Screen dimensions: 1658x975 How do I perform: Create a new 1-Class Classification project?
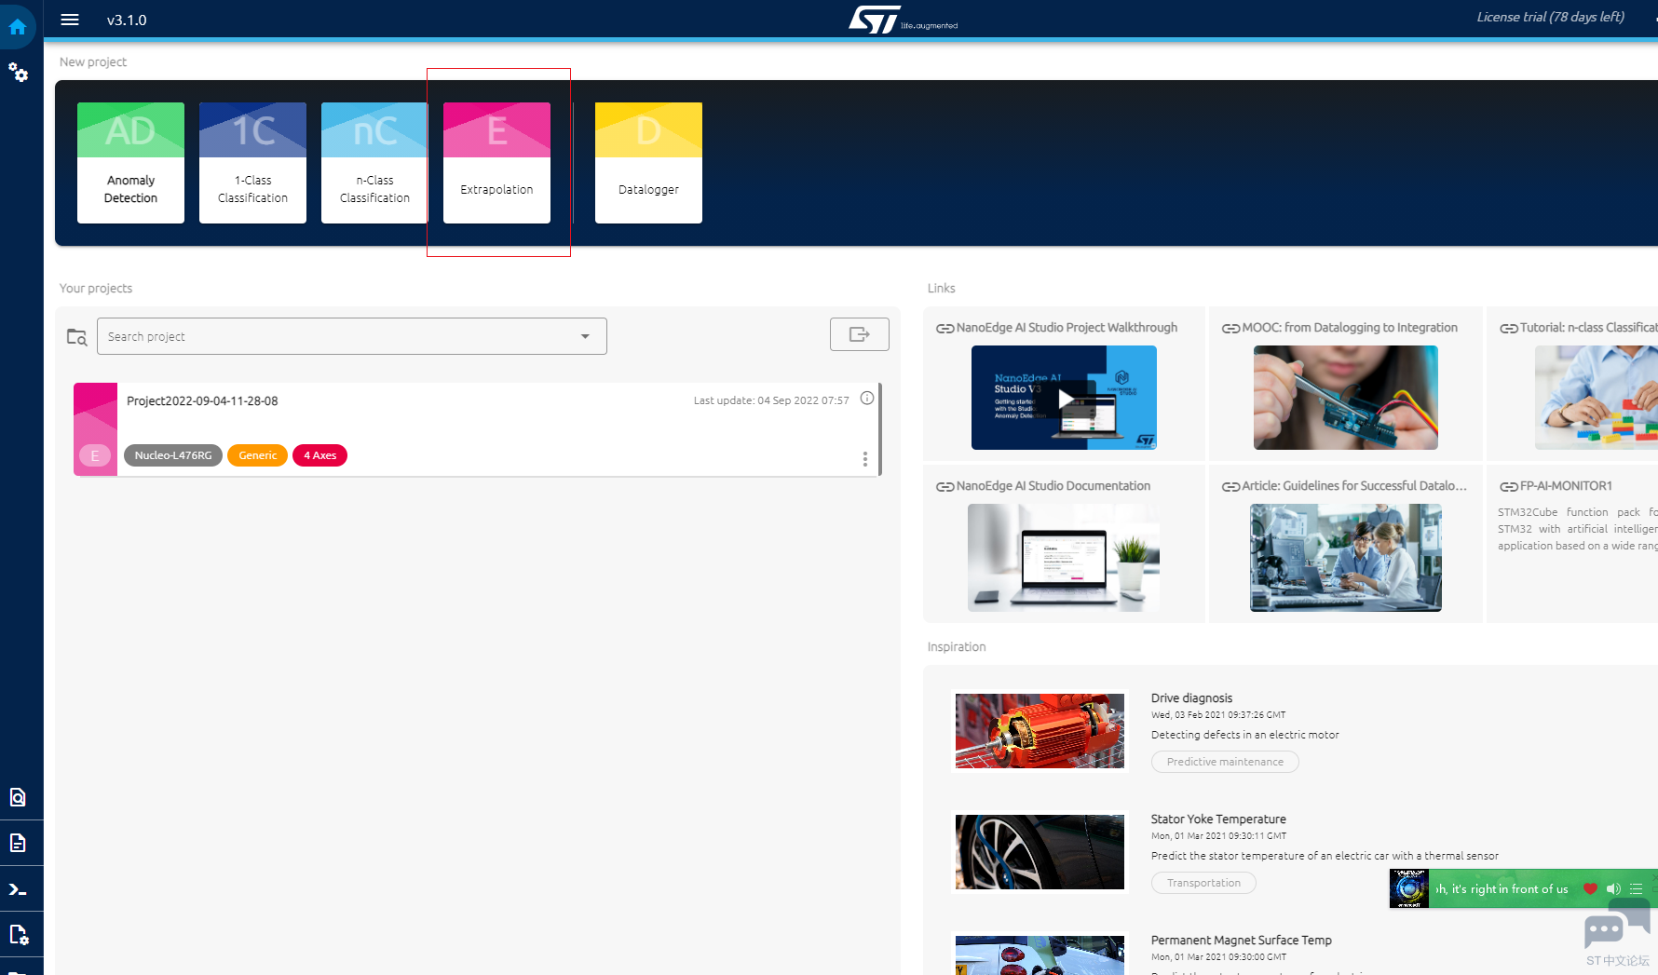[x=252, y=163]
